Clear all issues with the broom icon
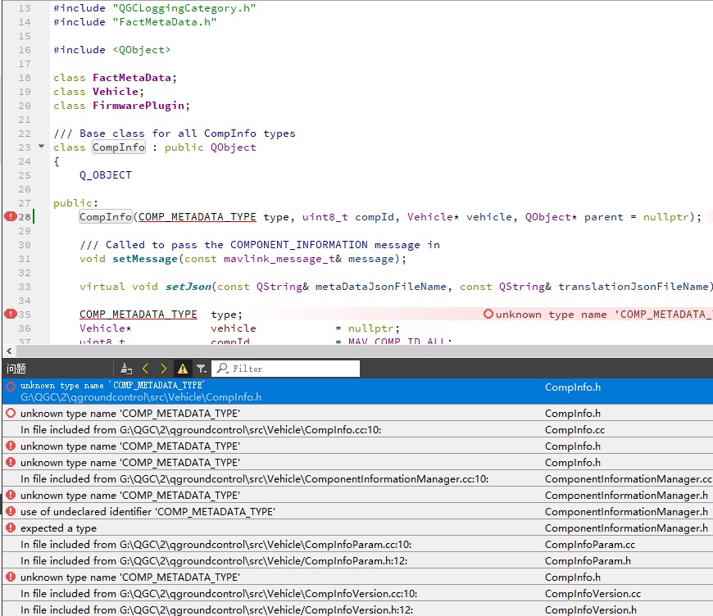The width and height of the screenshot is (713, 616). point(126,369)
